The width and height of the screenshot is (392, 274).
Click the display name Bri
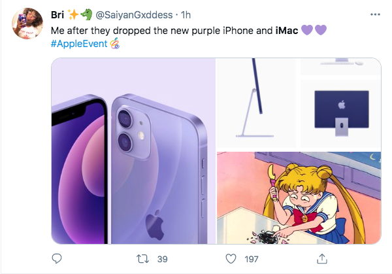[57, 15]
